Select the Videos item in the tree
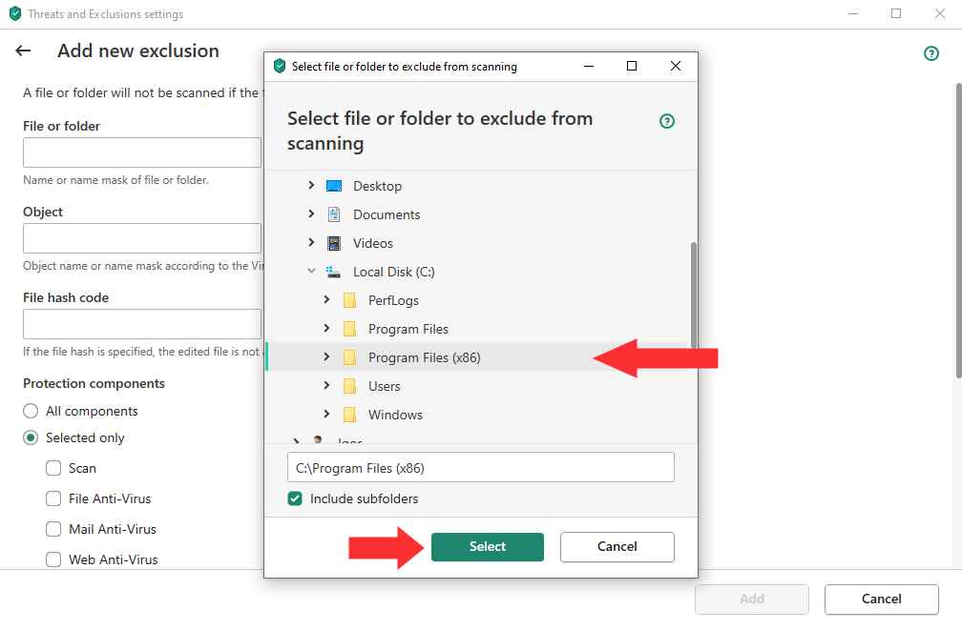 (373, 243)
